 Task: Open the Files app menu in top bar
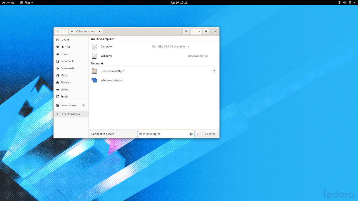click(27, 3)
